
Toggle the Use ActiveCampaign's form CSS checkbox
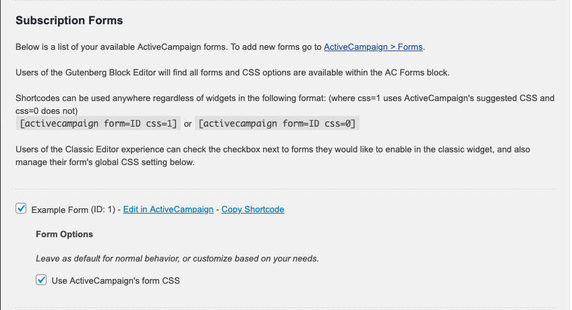click(41, 280)
